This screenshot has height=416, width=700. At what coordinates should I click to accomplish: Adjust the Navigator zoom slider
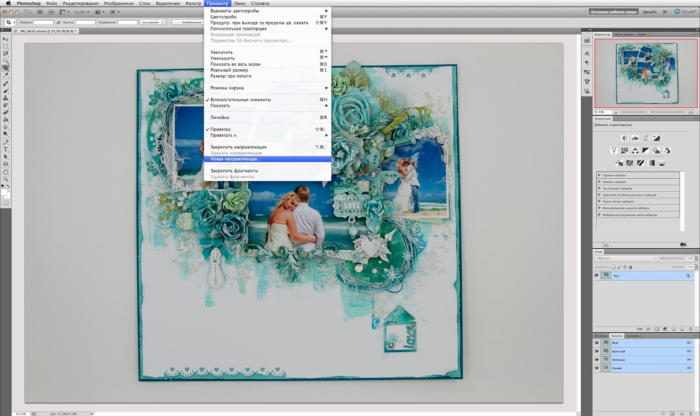pyautogui.click(x=648, y=112)
